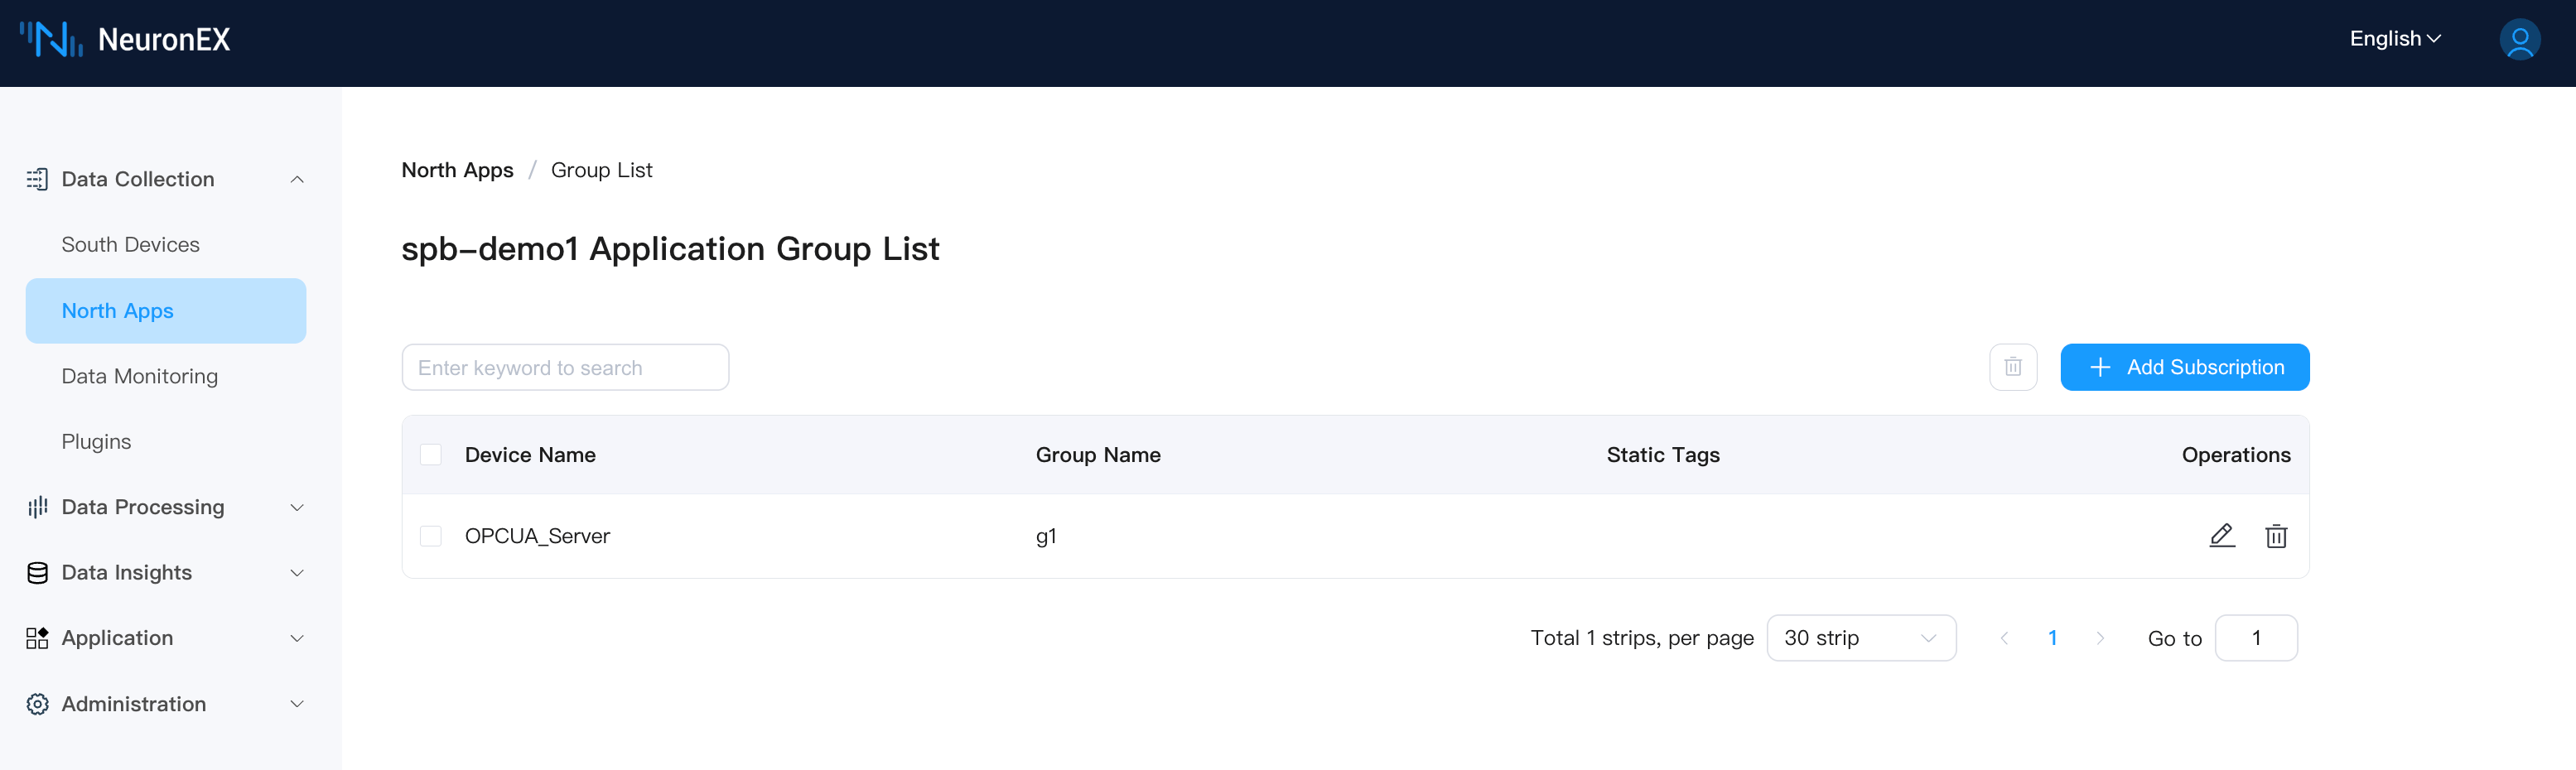This screenshot has width=2576, height=770.
Task: Click the North Apps breadcrumb link
Action: tap(457, 170)
